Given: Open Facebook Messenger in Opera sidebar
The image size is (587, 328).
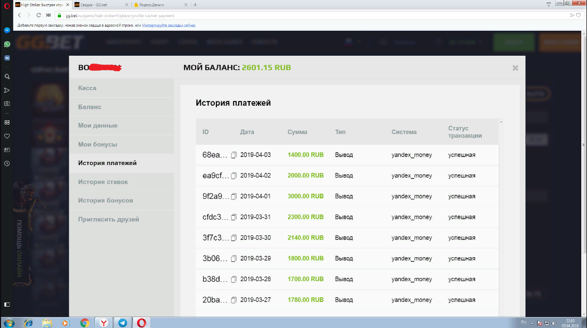Looking at the screenshot, I should pyautogui.click(x=7, y=30).
